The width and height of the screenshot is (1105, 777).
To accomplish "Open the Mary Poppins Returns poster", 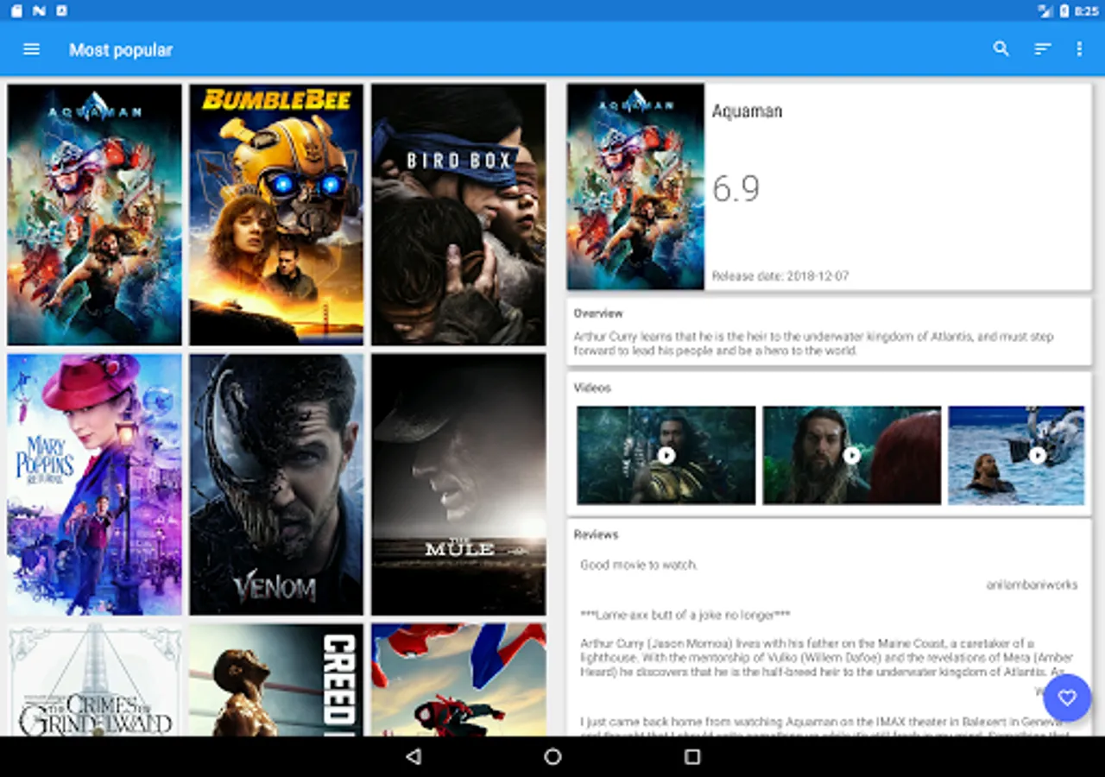I will pos(95,484).
